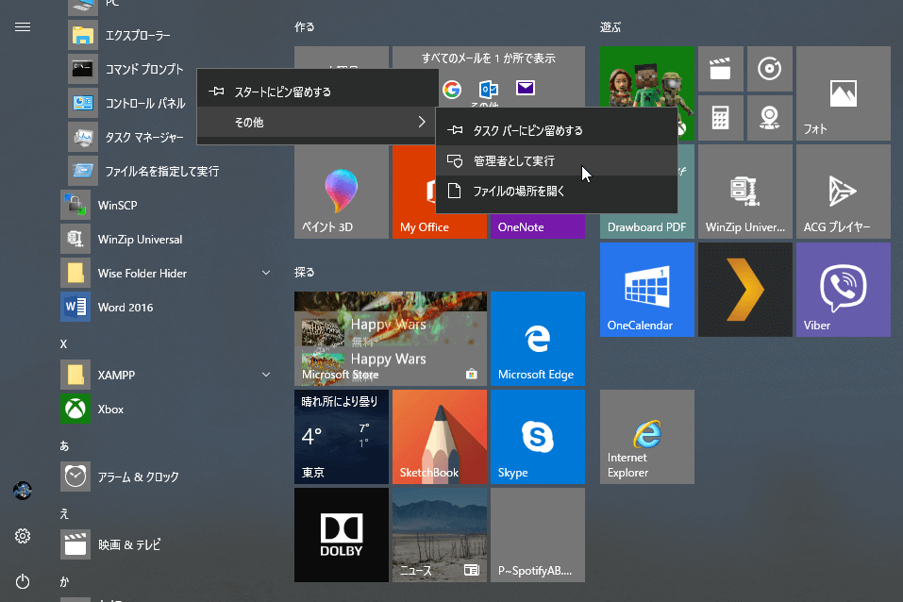Launch the Internet Explorer tile
The height and width of the screenshot is (602, 903).
(x=646, y=437)
